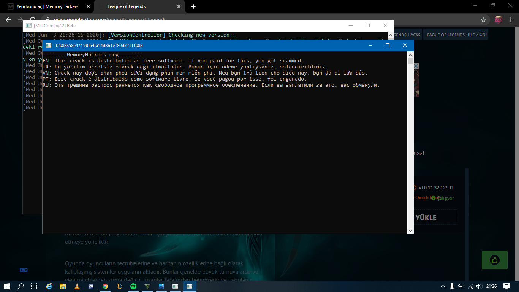Click the EN line about free-software crack
Viewport: 519px width, 292px height.
tap(173, 60)
